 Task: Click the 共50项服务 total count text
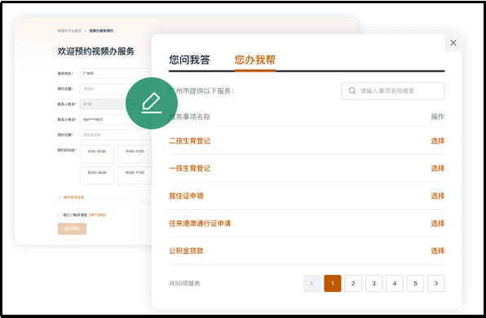pos(184,283)
